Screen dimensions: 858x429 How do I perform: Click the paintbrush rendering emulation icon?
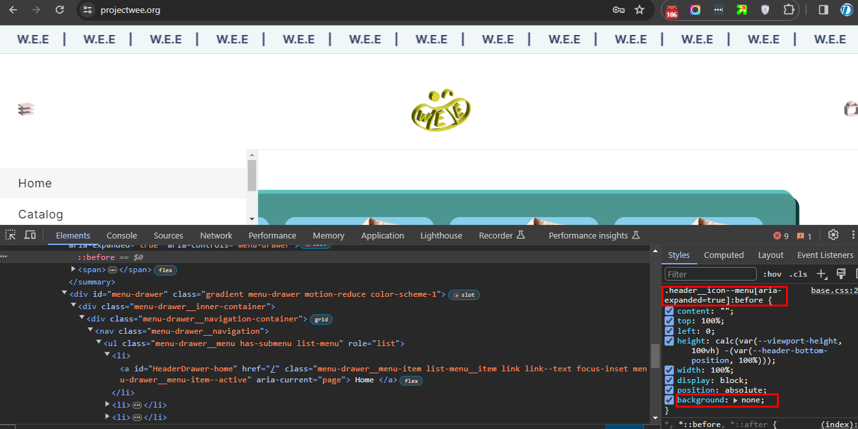click(840, 273)
